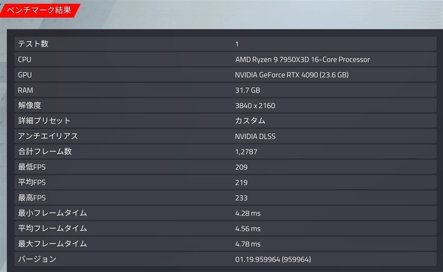Click the 3840 x 2160 resolution value

(256, 105)
